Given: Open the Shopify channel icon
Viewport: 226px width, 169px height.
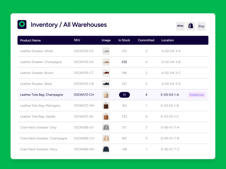Looking at the screenshot, I should (x=191, y=26).
